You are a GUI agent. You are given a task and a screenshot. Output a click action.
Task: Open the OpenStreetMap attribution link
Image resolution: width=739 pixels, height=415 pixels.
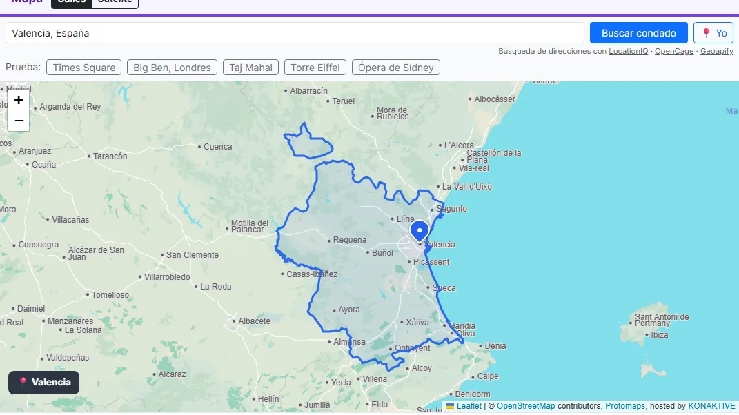[x=526, y=405]
